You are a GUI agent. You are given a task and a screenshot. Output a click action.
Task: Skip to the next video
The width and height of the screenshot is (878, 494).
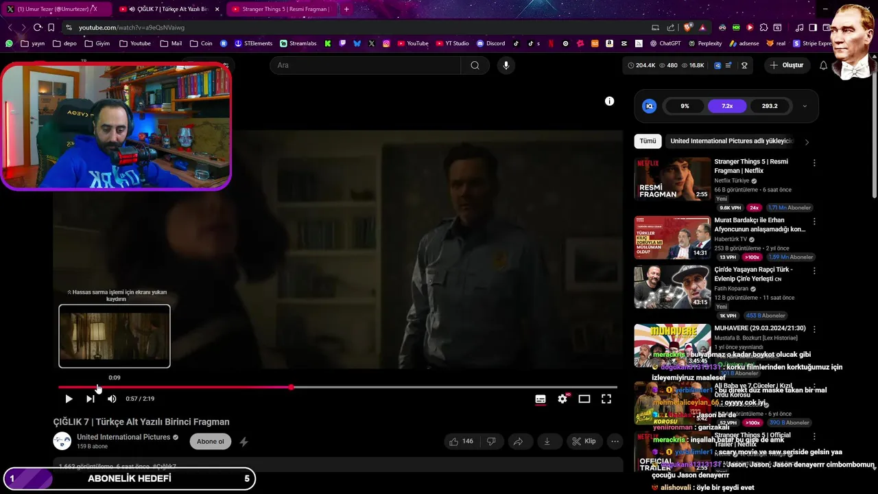coord(90,399)
